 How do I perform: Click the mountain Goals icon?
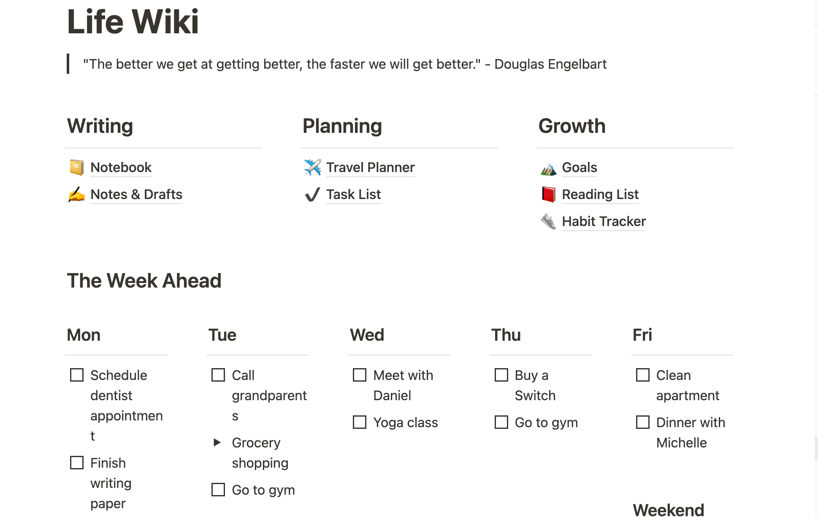pos(548,168)
